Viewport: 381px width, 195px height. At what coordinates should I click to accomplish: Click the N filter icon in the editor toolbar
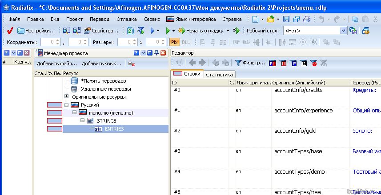pos(303,63)
